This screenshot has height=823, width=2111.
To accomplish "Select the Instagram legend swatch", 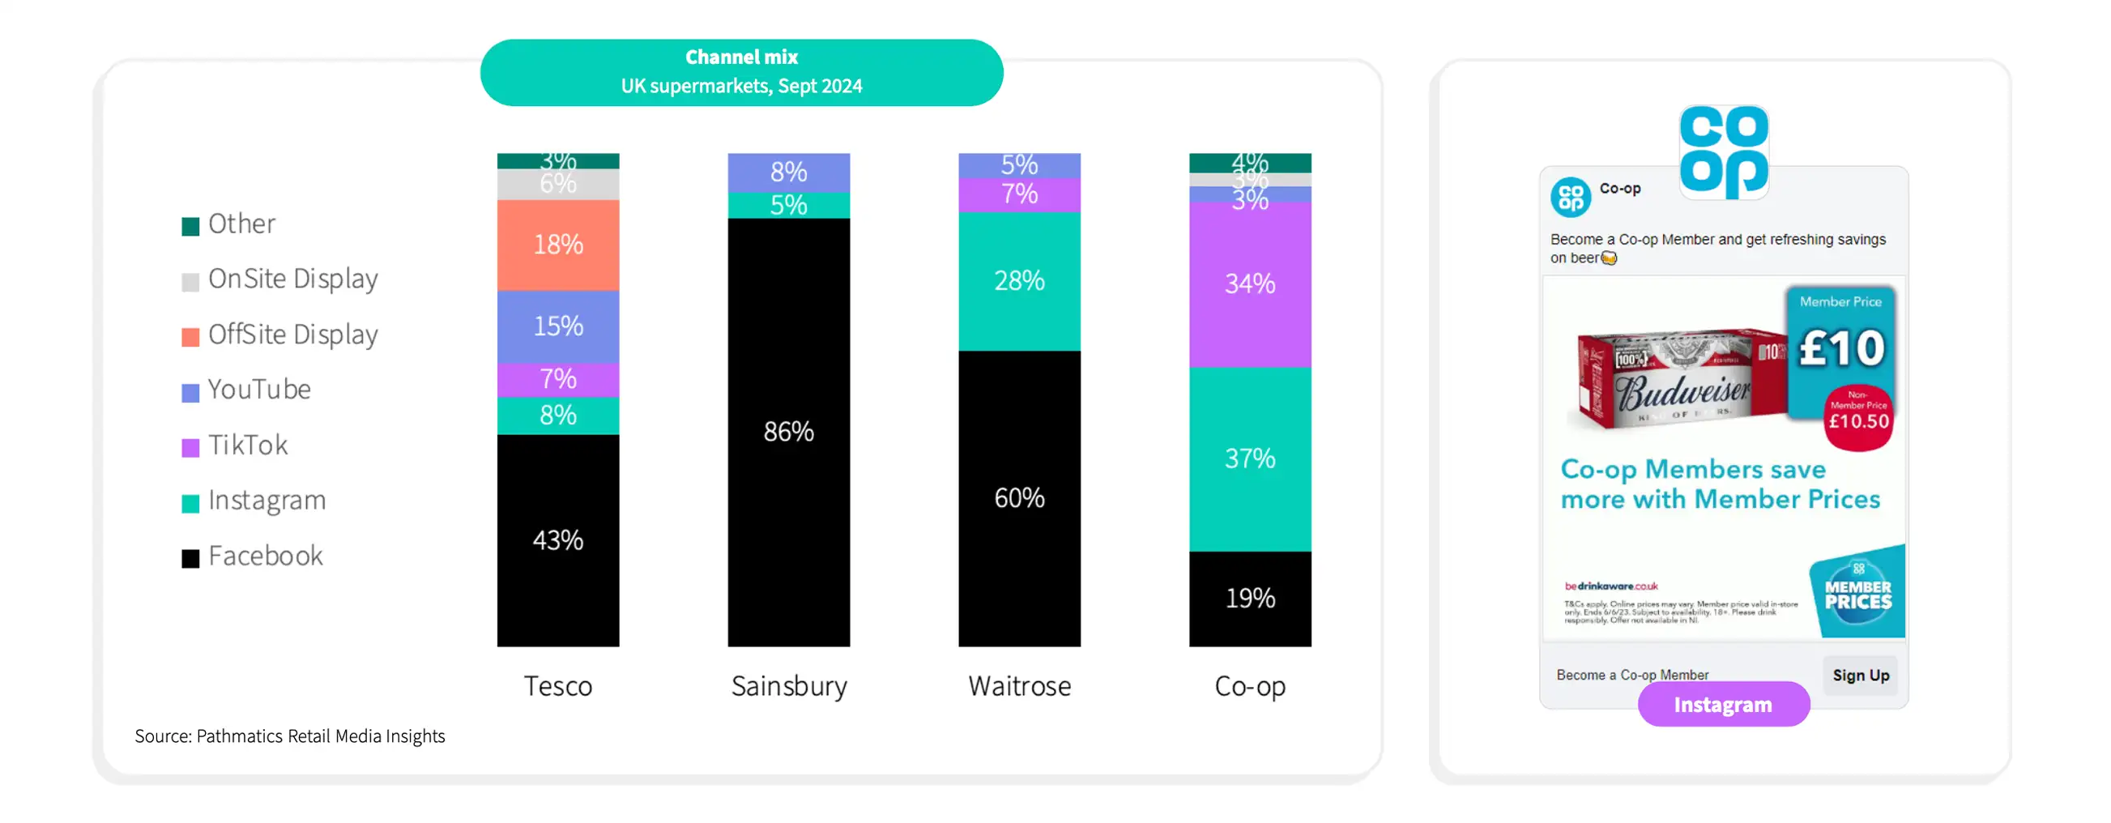I will [190, 503].
